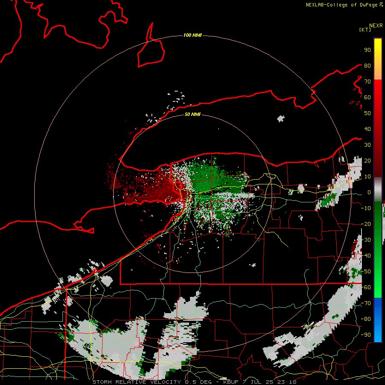Image resolution: width=385 pixels, height=385 pixels.
Task: Click the -80 value on the velocity scale
Action: coord(366,319)
